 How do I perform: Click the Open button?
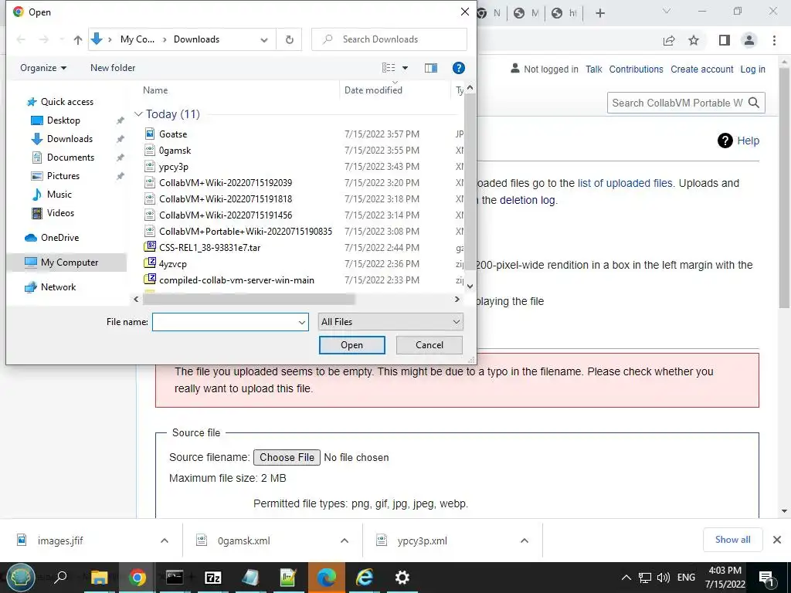tap(351, 345)
